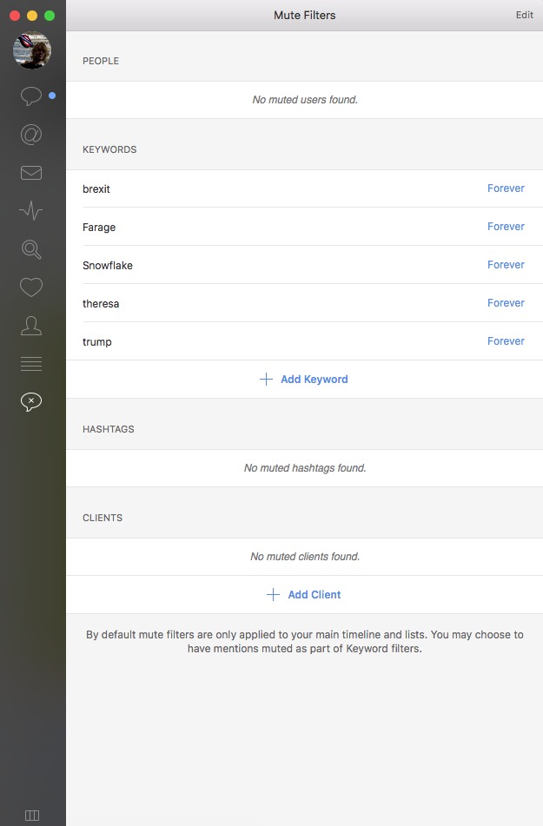Change the Forever duration for brexit
Viewport: 543px width, 826px height.
(x=506, y=188)
